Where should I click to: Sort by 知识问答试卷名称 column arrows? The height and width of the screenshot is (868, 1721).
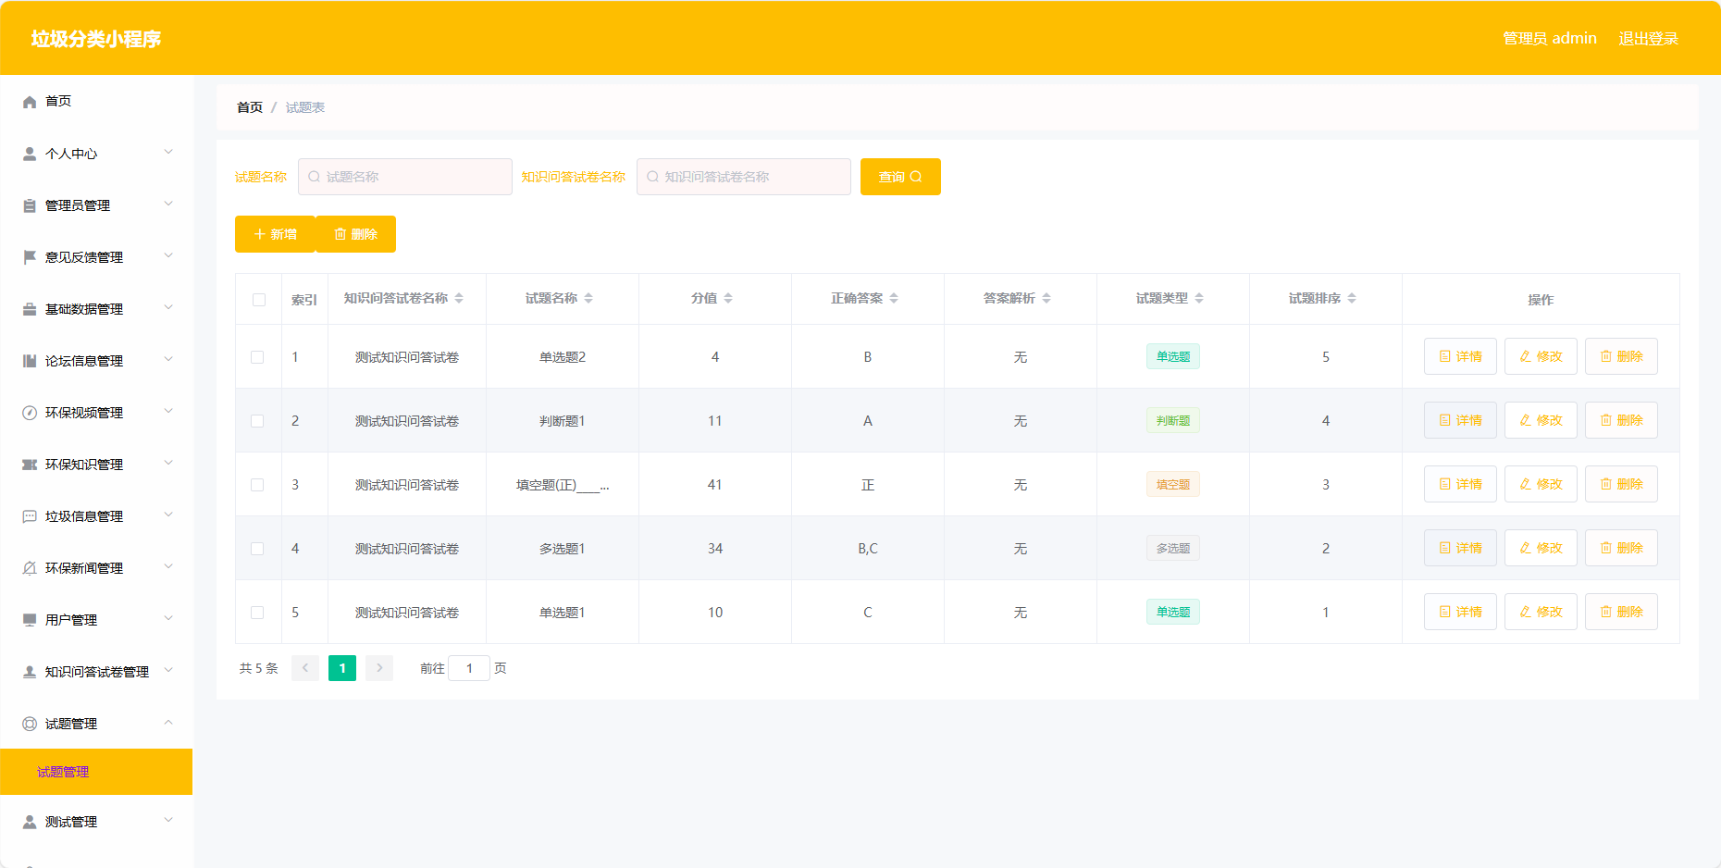click(x=459, y=298)
